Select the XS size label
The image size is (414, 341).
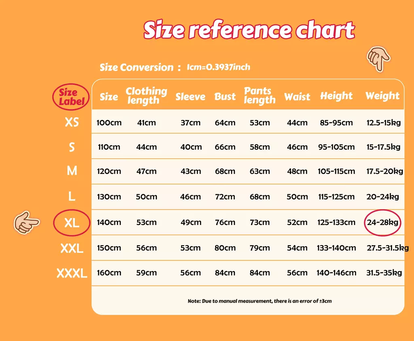pos(72,122)
